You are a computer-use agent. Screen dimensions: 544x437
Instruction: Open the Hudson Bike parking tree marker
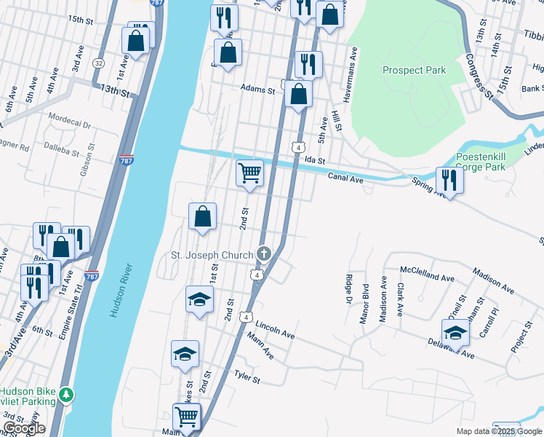click(x=66, y=395)
